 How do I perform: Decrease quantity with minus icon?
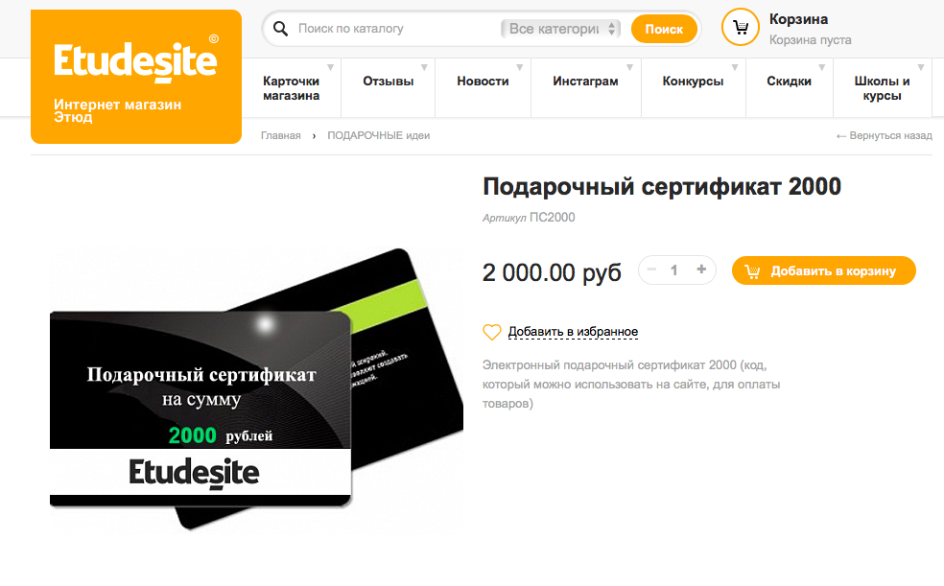[651, 270]
